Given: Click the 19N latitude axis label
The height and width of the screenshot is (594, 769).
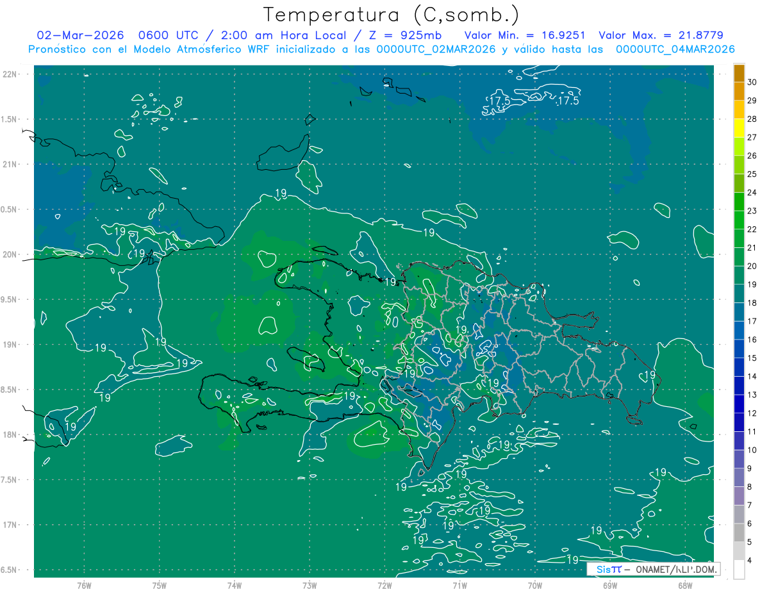Looking at the screenshot, I should (x=10, y=345).
